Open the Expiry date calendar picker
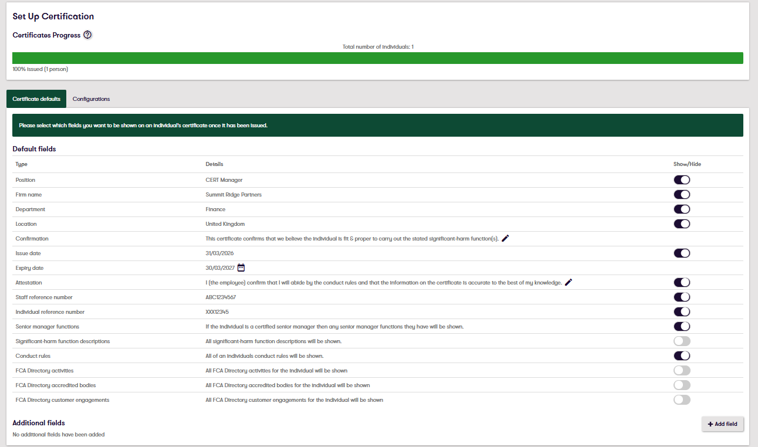This screenshot has width=758, height=447. click(x=241, y=267)
